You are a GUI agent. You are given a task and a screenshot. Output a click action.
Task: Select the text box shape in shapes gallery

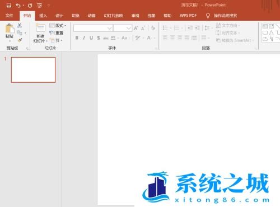[x=265, y=26]
